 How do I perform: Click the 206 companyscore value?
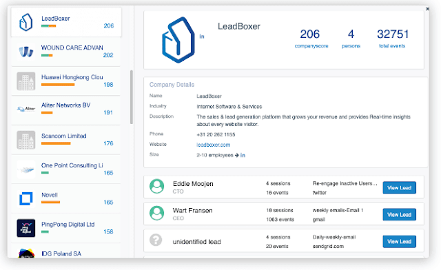309,34
